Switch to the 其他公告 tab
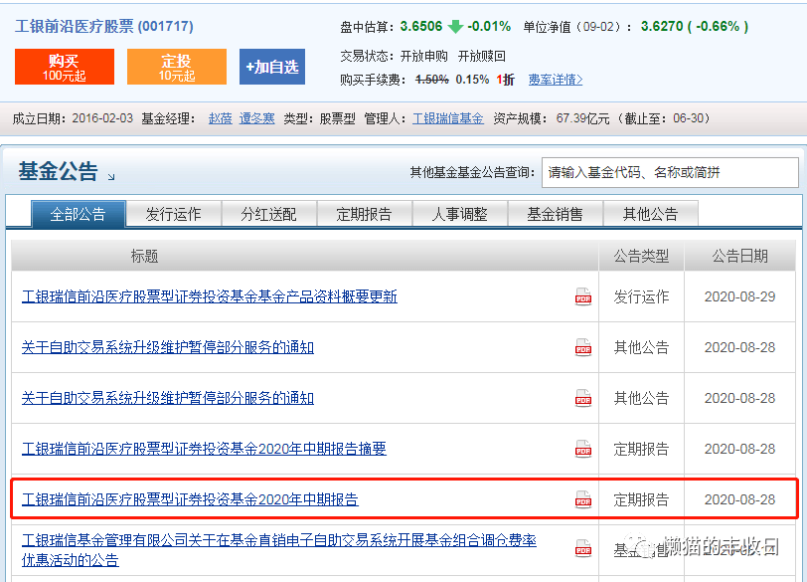 [651, 214]
